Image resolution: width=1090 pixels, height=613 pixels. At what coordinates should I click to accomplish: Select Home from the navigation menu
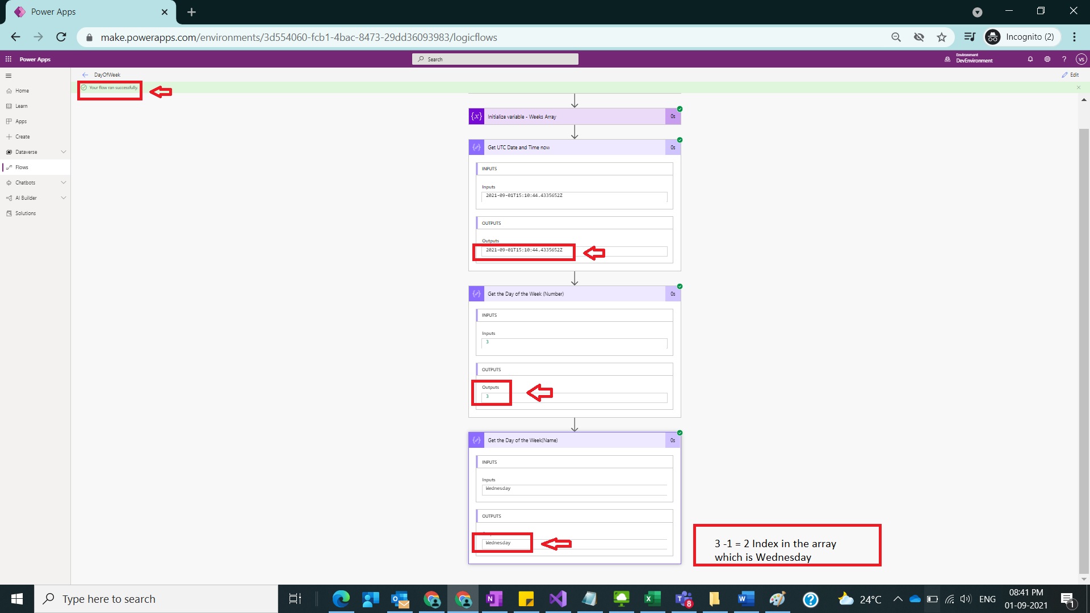tap(22, 90)
